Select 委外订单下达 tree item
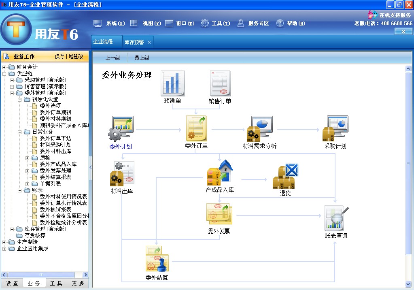The width and height of the screenshot is (414, 290). click(55, 138)
